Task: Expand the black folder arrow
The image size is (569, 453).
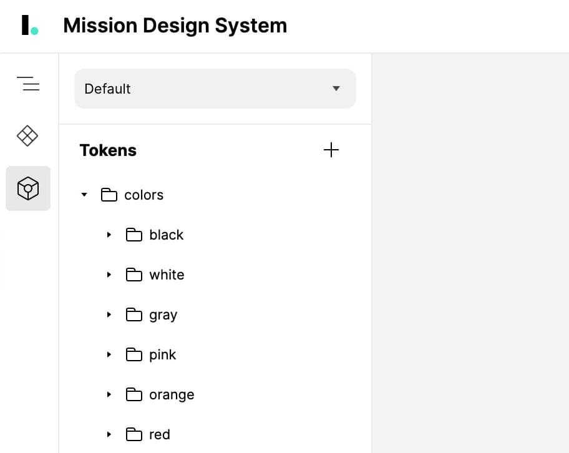Action: [x=109, y=235]
